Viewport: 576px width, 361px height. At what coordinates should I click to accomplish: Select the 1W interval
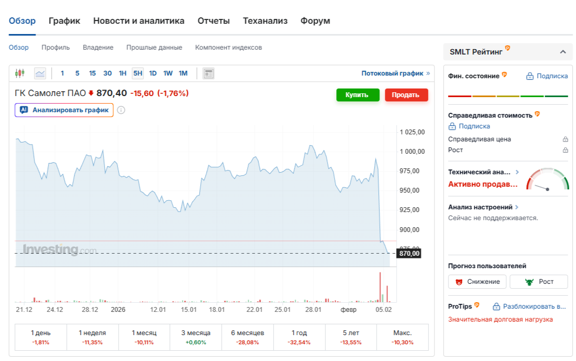tap(168, 73)
